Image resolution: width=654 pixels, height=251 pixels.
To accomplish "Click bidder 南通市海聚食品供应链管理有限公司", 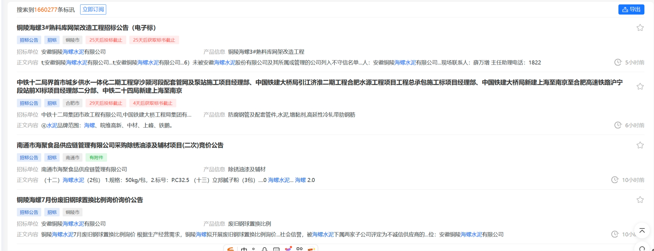I will coord(84,169).
